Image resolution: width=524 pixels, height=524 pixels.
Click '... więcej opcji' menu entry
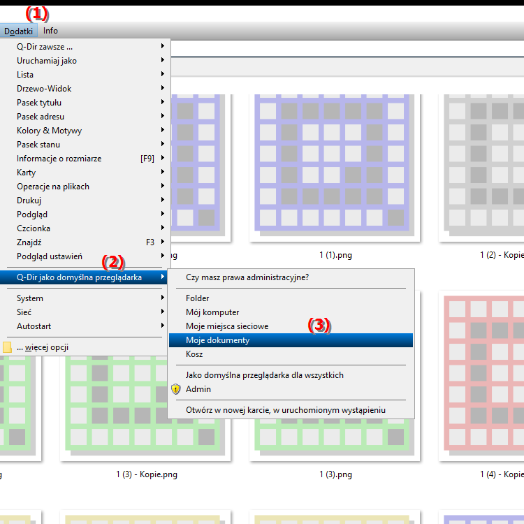tap(85, 347)
